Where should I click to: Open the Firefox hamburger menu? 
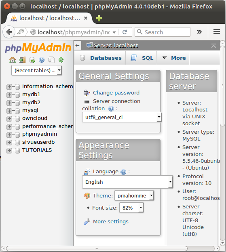(x=217, y=32)
